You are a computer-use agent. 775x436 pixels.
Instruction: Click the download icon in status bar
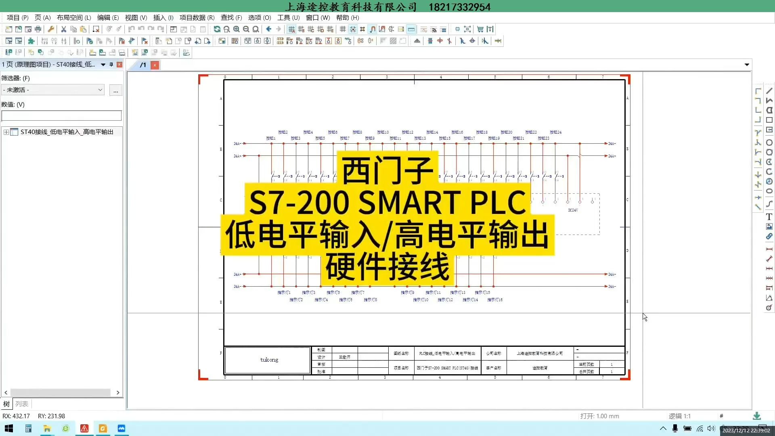(x=757, y=416)
